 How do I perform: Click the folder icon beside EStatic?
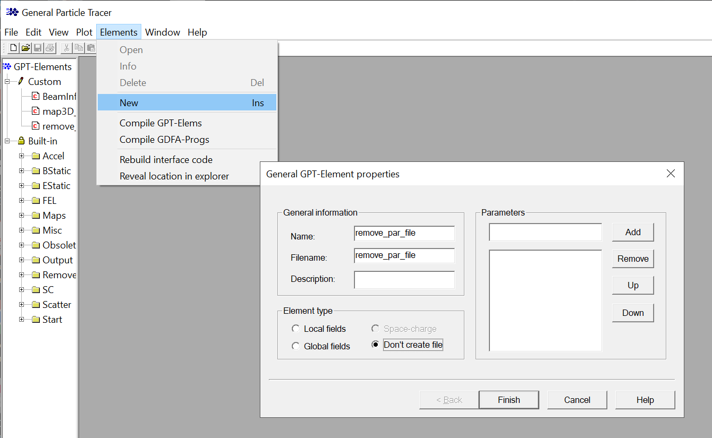pyautogui.click(x=36, y=185)
